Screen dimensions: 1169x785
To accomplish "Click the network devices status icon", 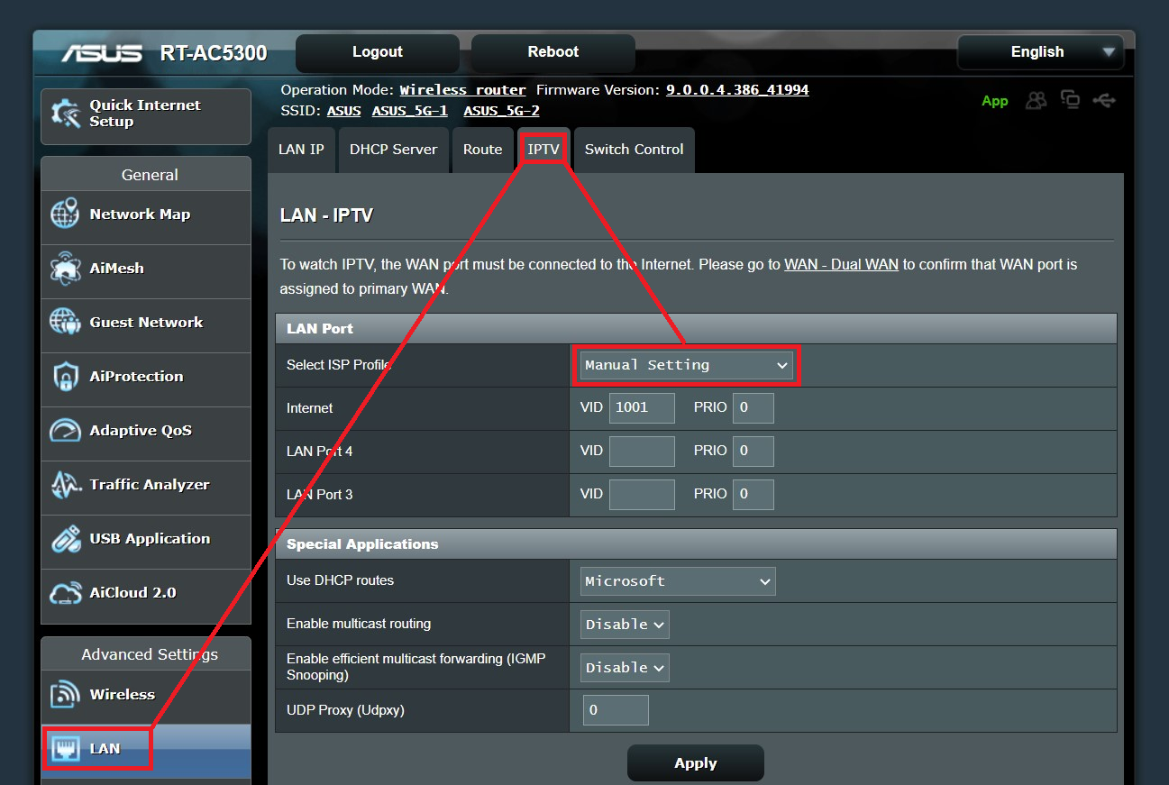I will coord(1071,100).
